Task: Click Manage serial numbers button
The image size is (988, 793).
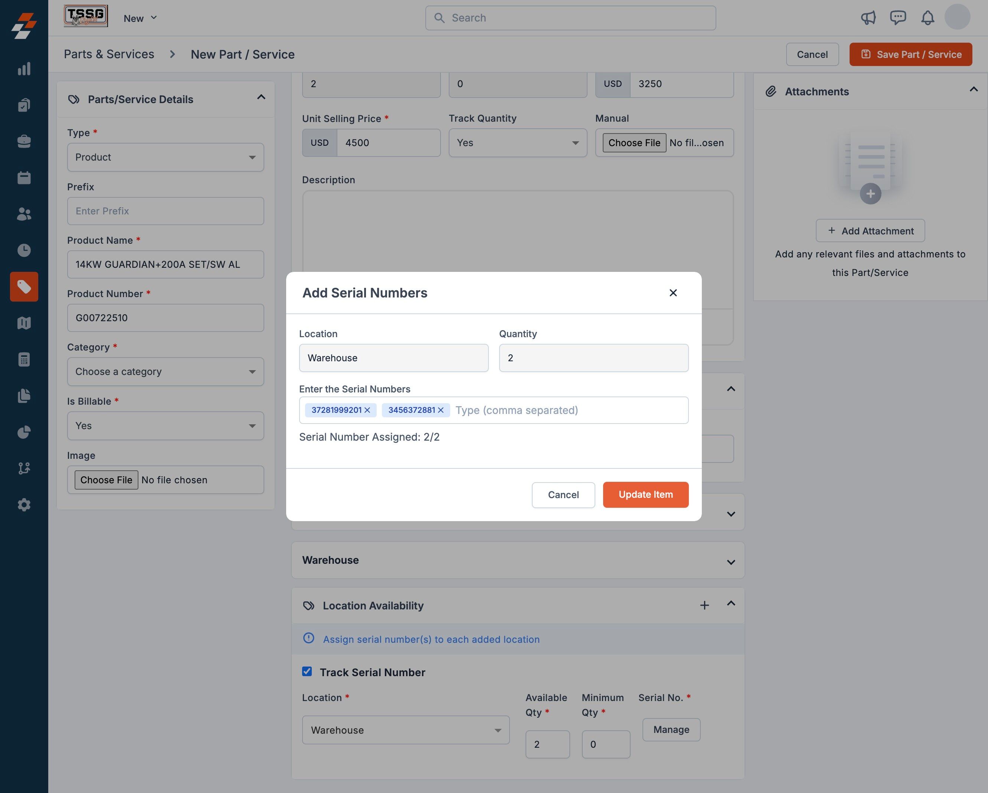Action: pos(671,729)
